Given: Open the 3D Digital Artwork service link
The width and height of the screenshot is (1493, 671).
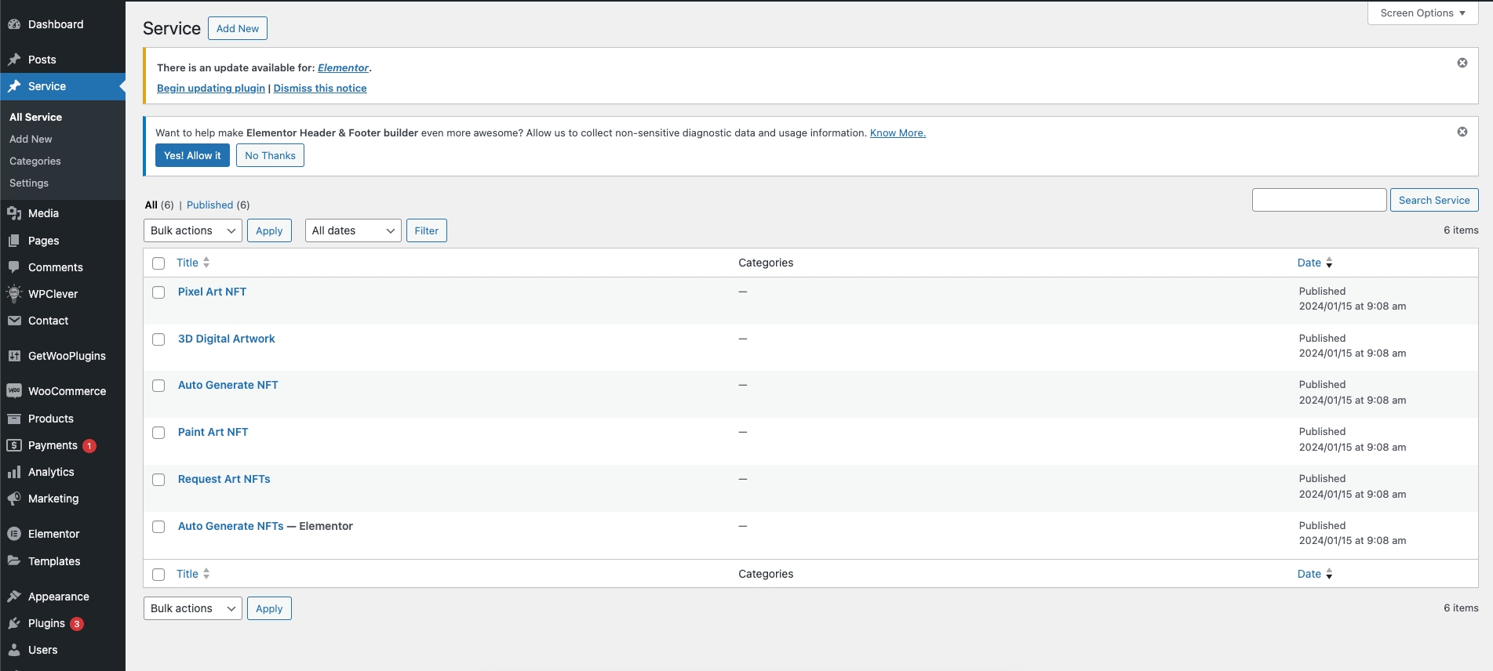Looking at the screenshot, I should tap(226, 339).
